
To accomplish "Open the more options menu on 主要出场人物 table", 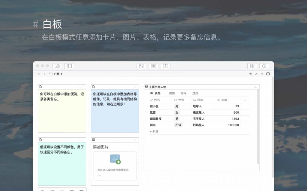I will [x=255, y=87].
